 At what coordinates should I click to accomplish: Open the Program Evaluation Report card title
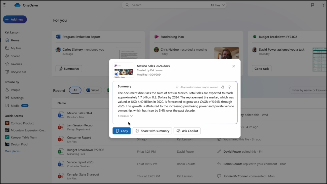point(81,37)
